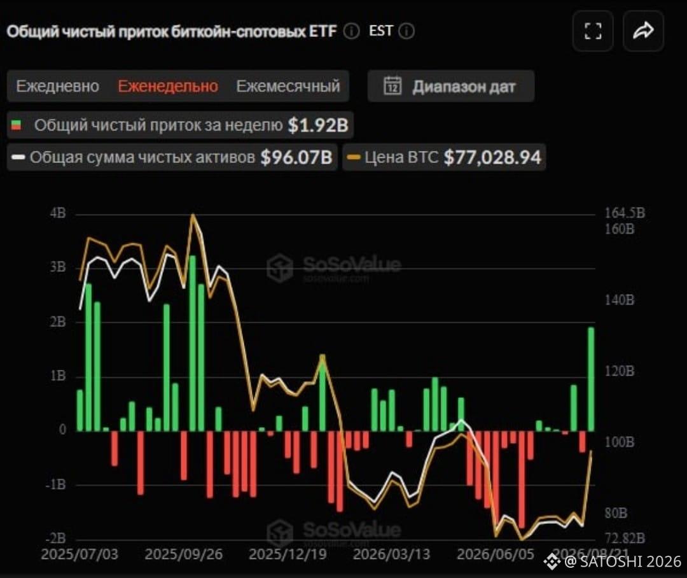Click the 2025/09/26 x-axis date label
The height and width of the screenshot is (578, 687).
point(184,554)
